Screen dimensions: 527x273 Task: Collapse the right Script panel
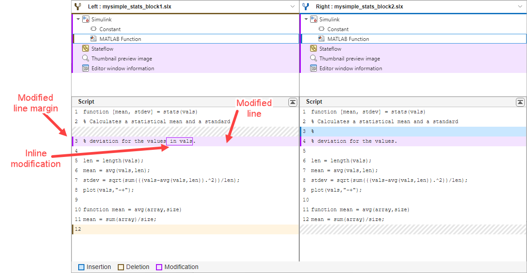(x=520, y=102)
